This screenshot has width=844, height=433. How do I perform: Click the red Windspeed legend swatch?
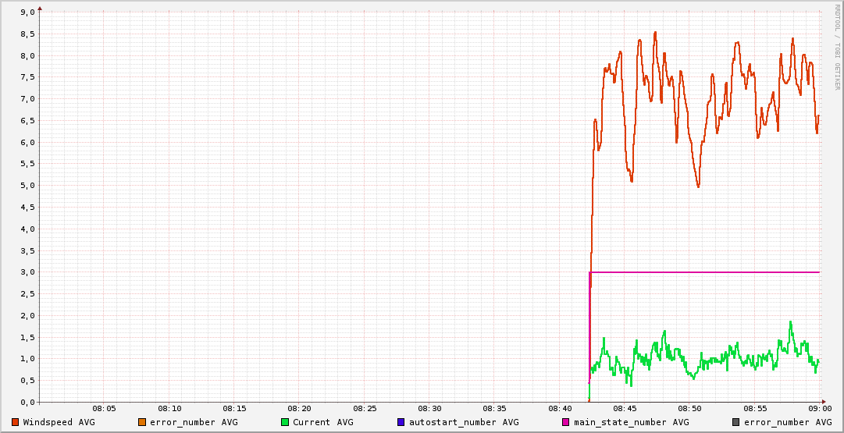tap(16, 422)
